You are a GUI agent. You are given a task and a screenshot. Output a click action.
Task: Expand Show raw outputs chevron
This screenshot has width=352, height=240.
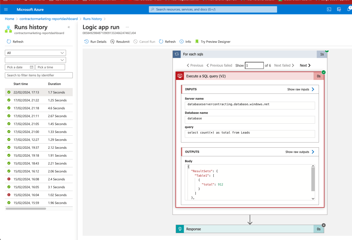point(313,152)
